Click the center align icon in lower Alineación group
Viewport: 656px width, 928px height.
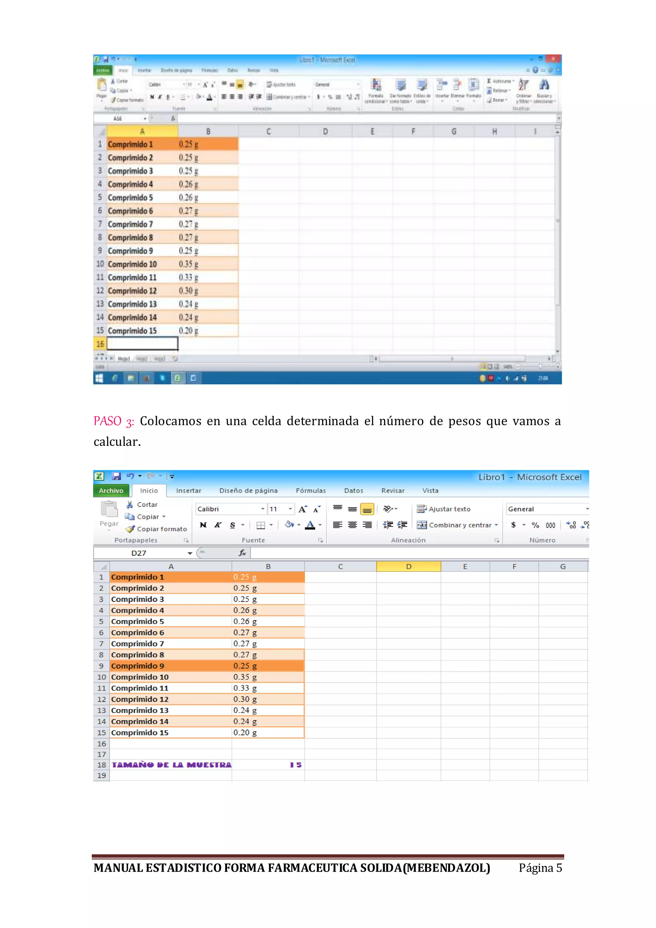pyautogui.click(x=352, y=525)
